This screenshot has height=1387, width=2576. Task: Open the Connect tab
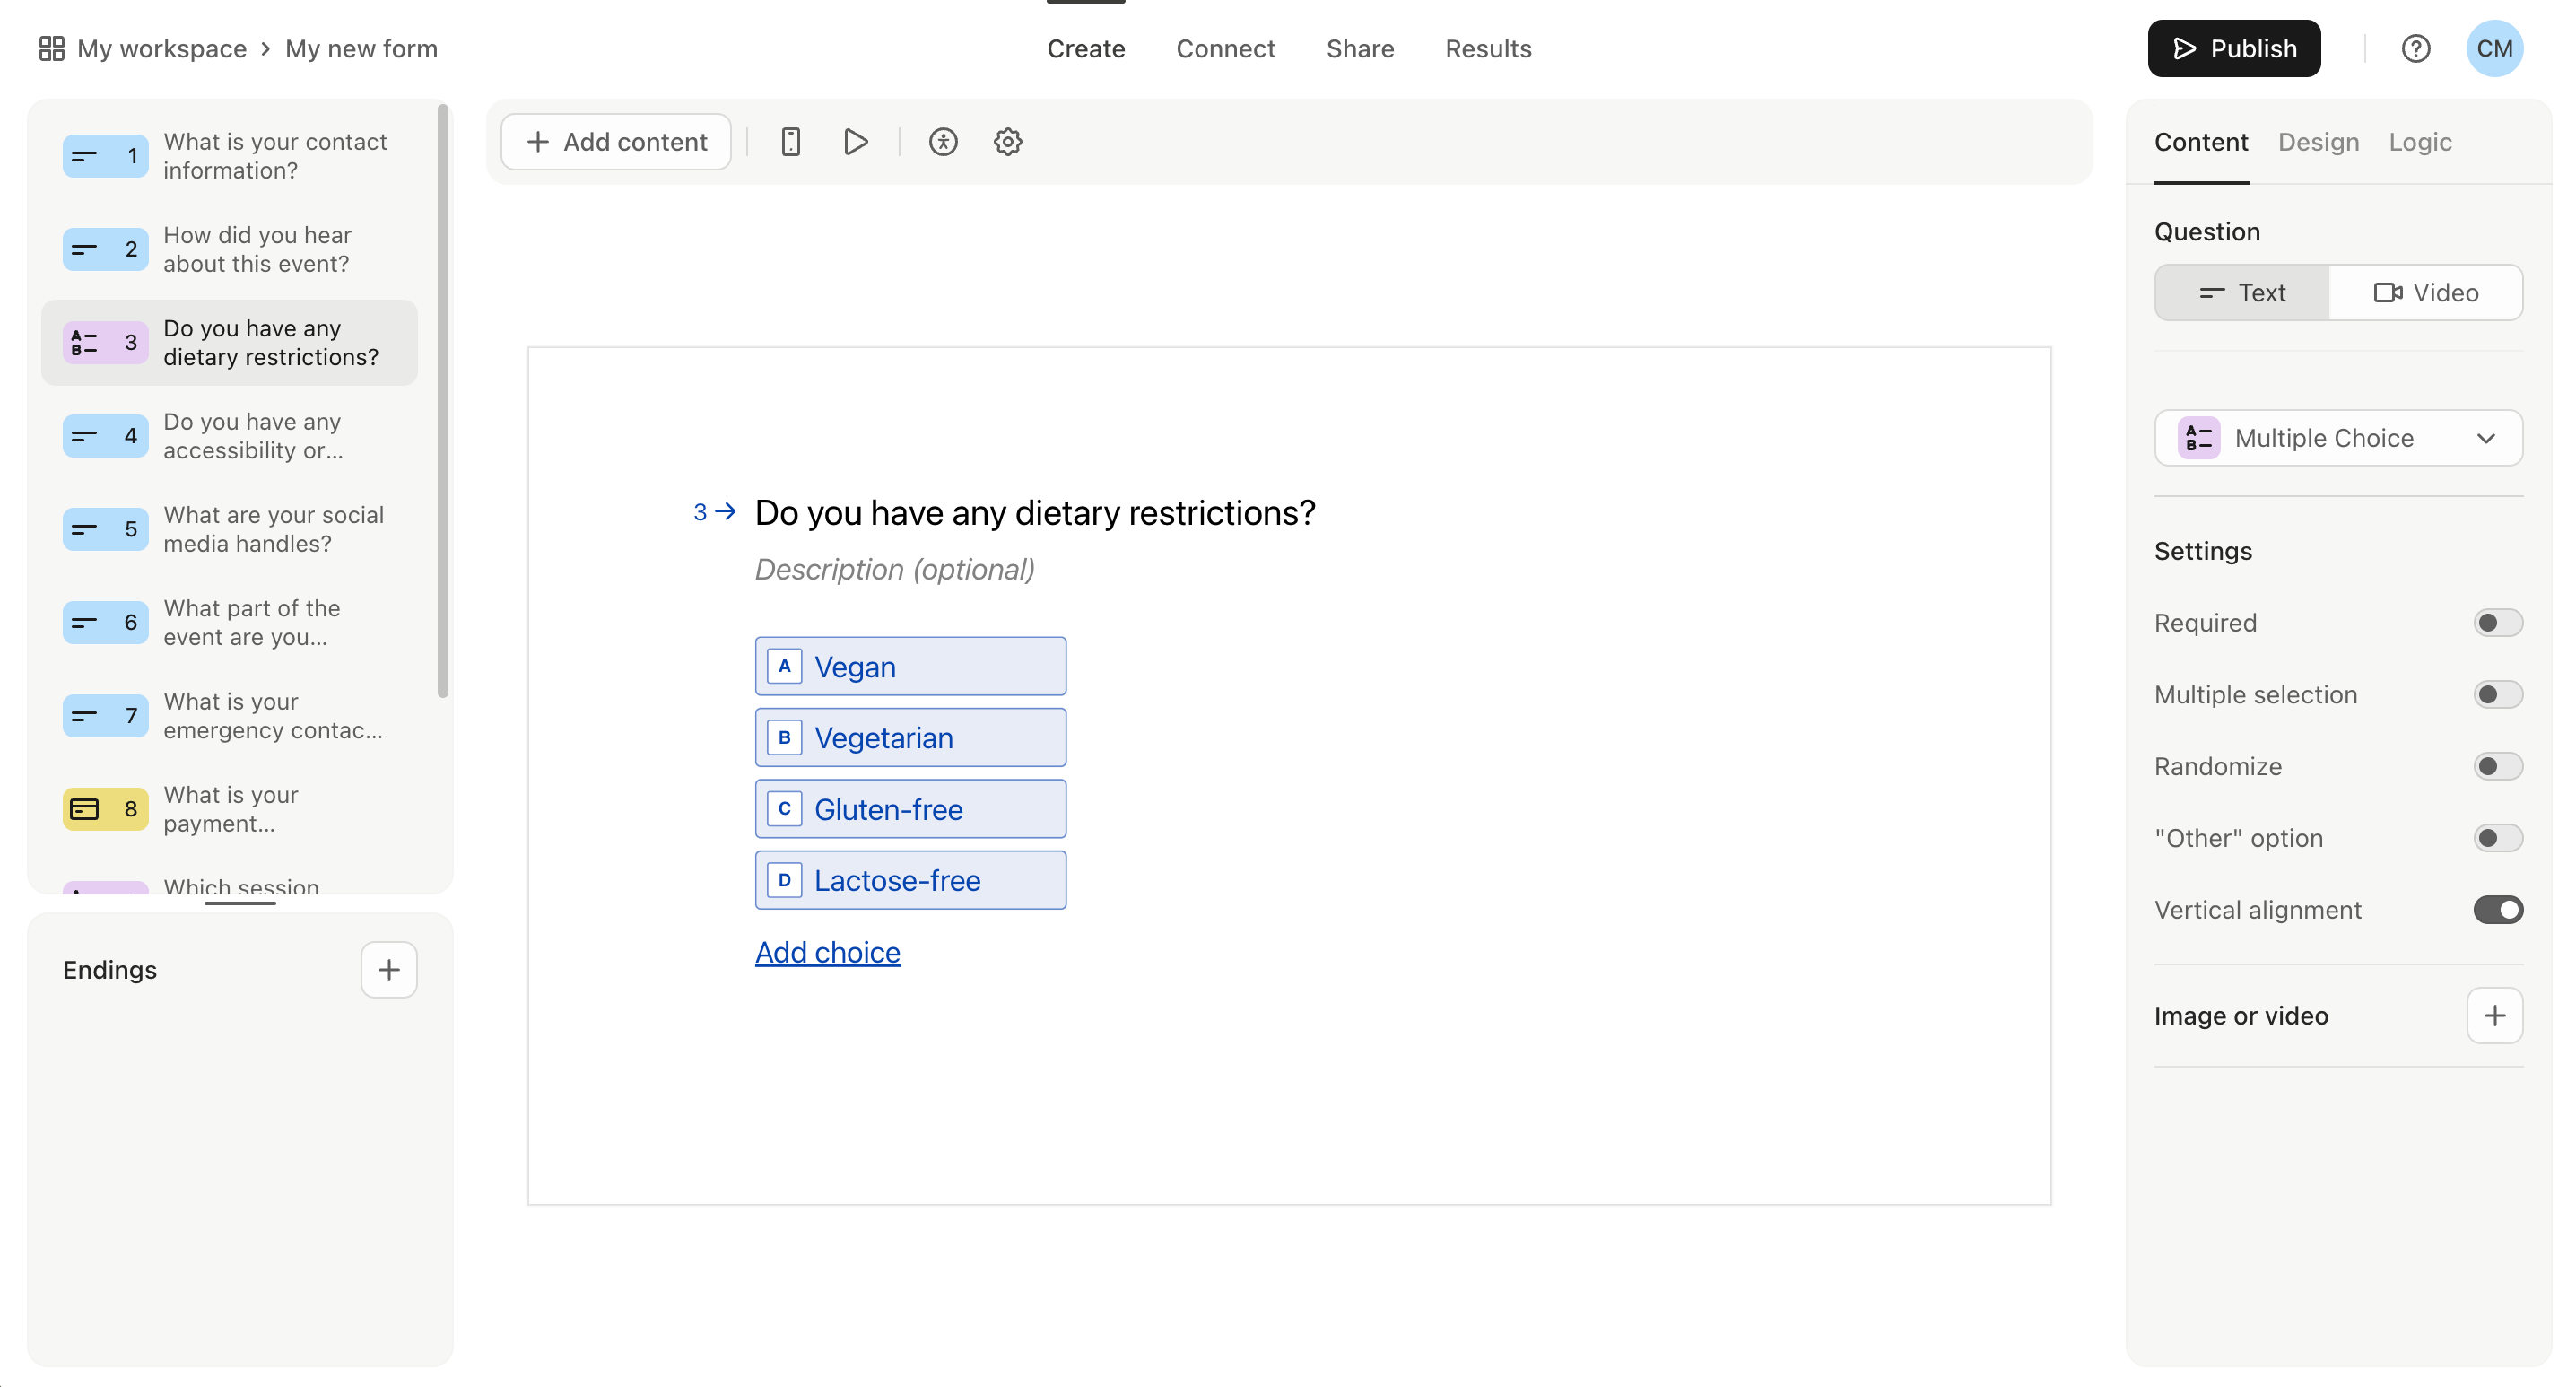pos(1225,48)
